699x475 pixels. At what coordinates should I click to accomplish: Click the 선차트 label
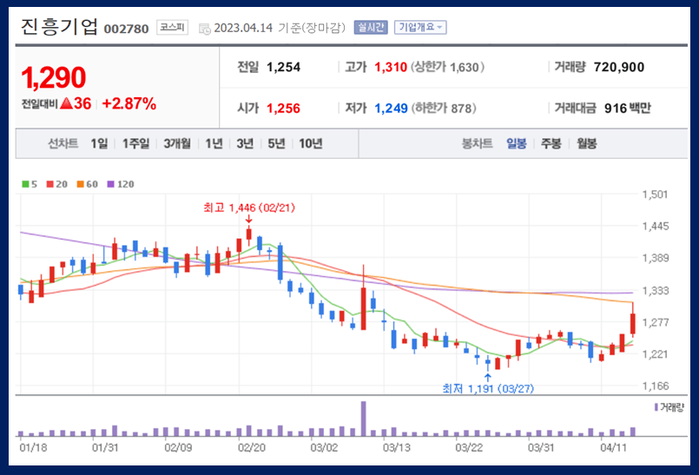click(x=63, y=143)
